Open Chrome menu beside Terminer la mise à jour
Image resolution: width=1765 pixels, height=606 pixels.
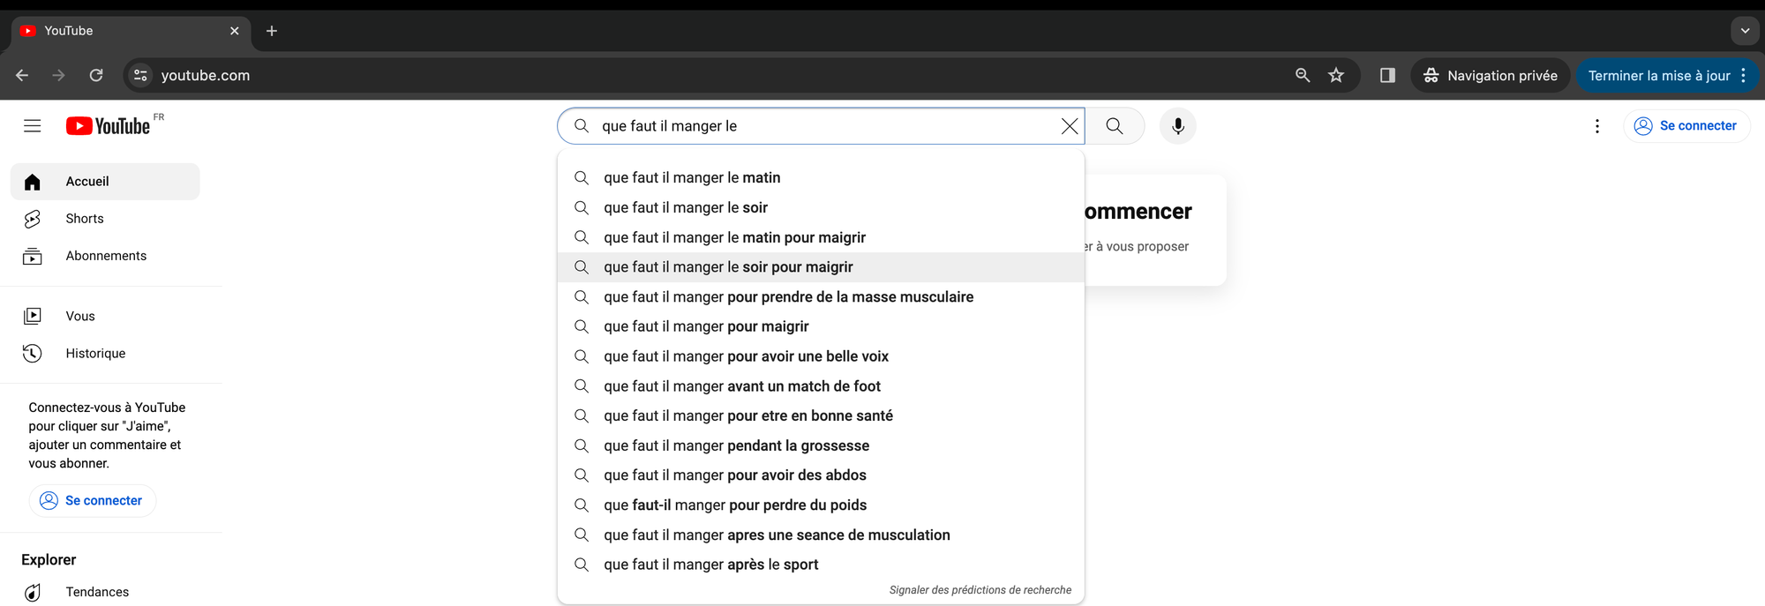(x=1743, y=76)
